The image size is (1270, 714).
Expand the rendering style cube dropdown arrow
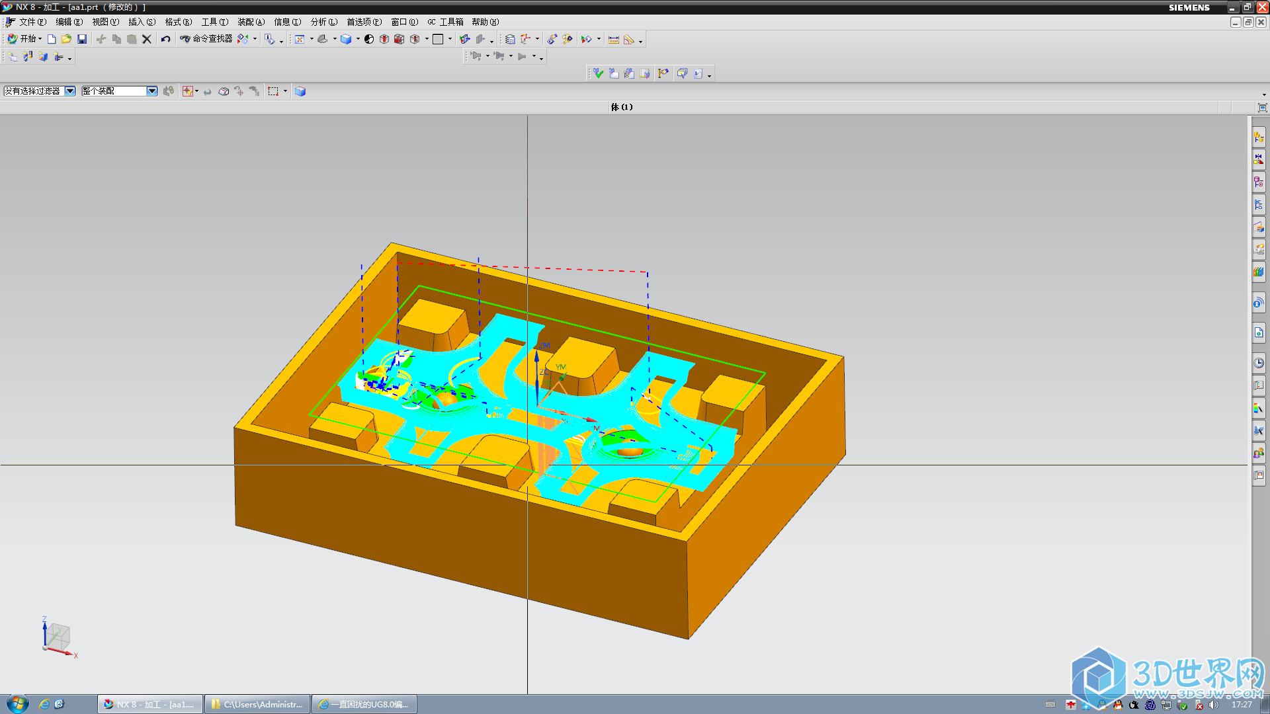click(x=358, y=39)
